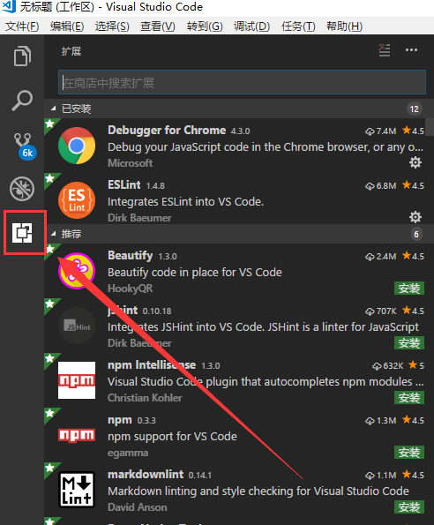
Task: Click the VS Code logo in title bar
Action: click(x=8, y=7)
